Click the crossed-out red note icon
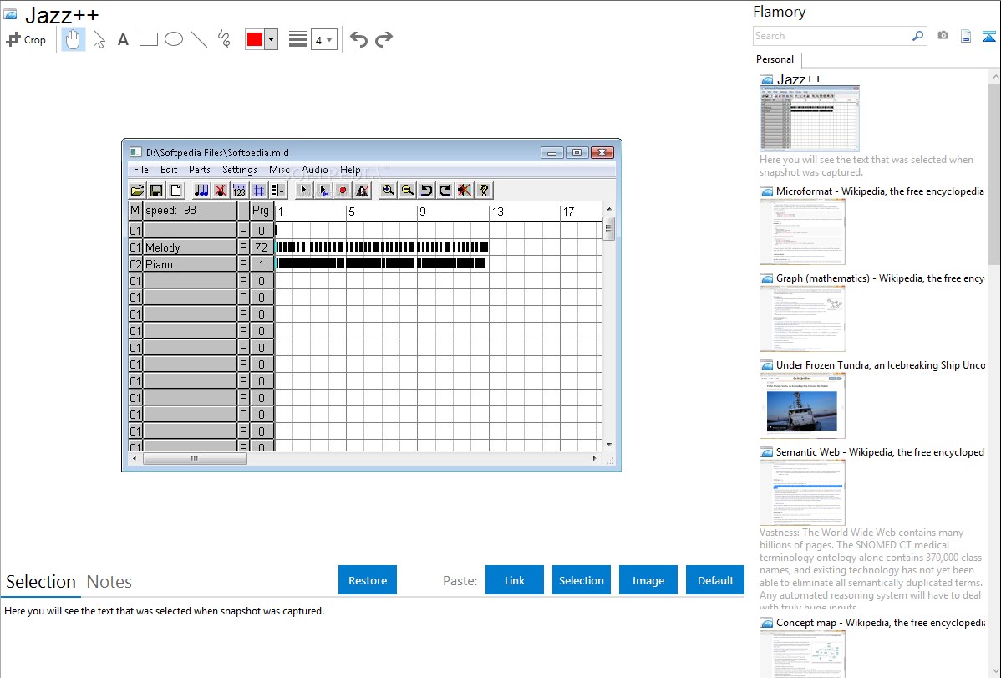This screenshot has width=1001, height=678. pos(221,191)
